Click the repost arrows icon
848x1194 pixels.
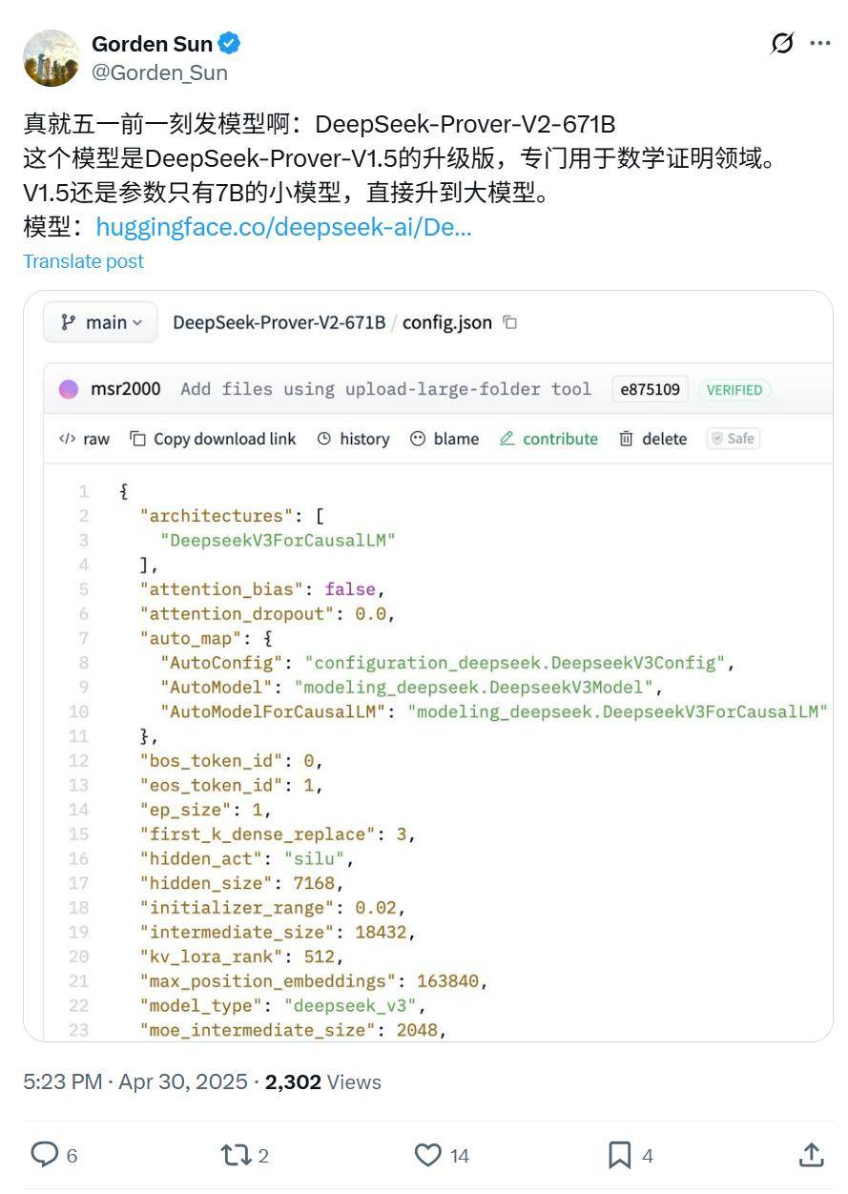[235, 1155]
